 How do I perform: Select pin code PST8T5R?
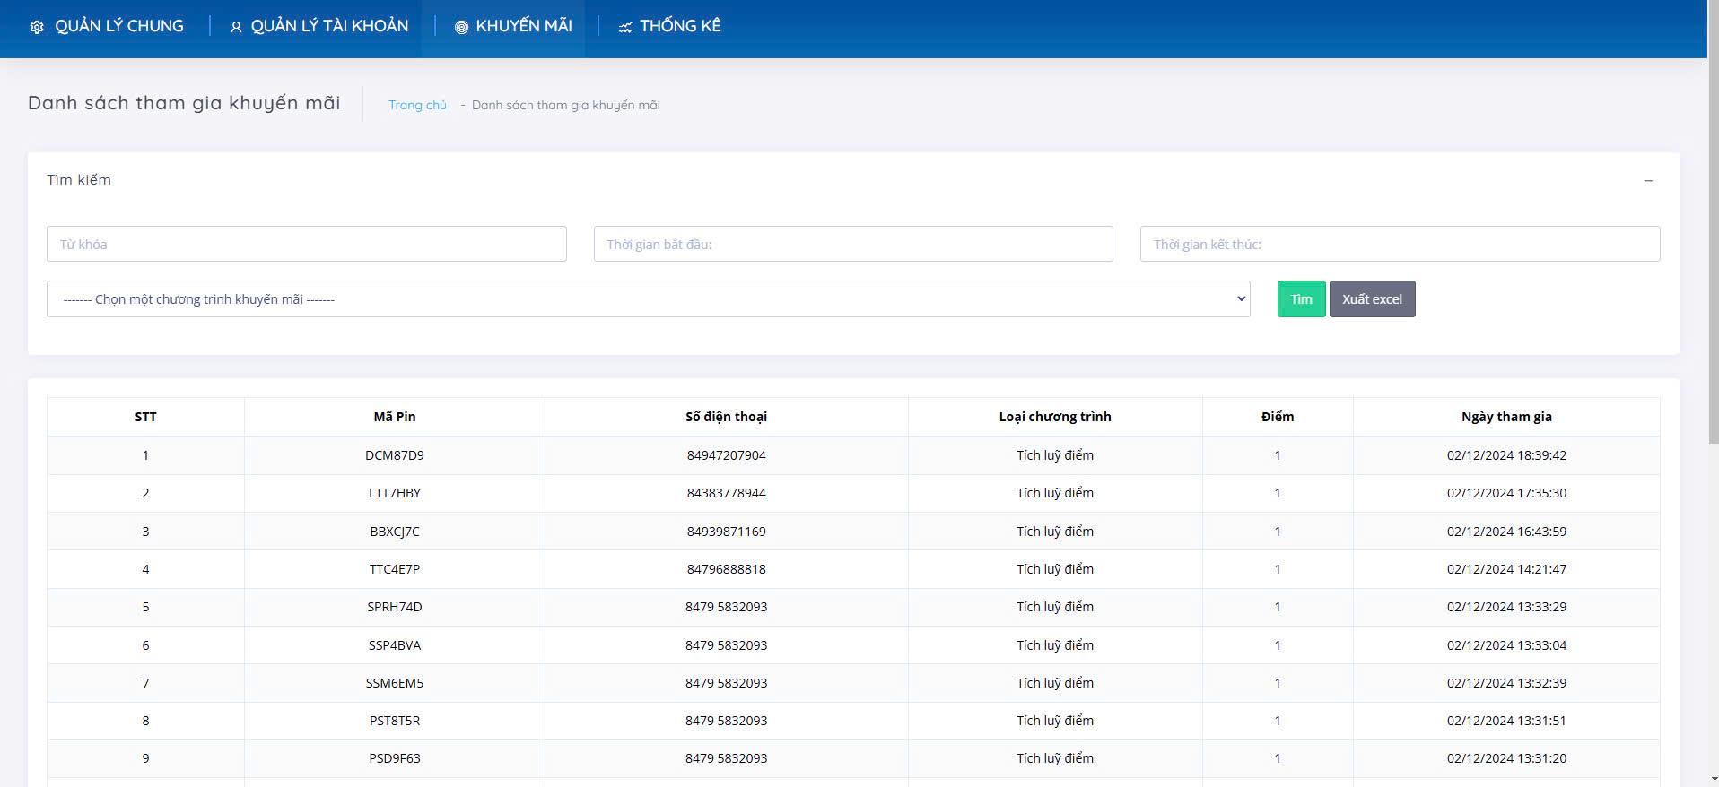[x=395, y=721]
